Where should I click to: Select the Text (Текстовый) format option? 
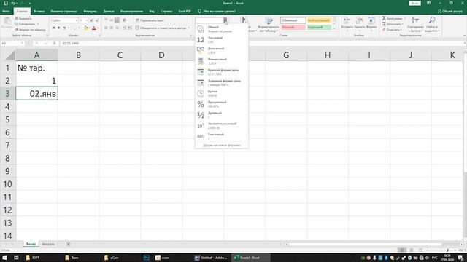pyautogui.click(x=222, y=136)
